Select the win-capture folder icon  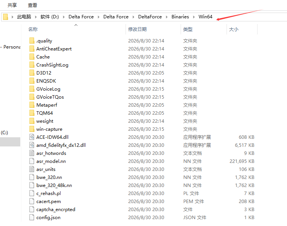coord(32,129)
